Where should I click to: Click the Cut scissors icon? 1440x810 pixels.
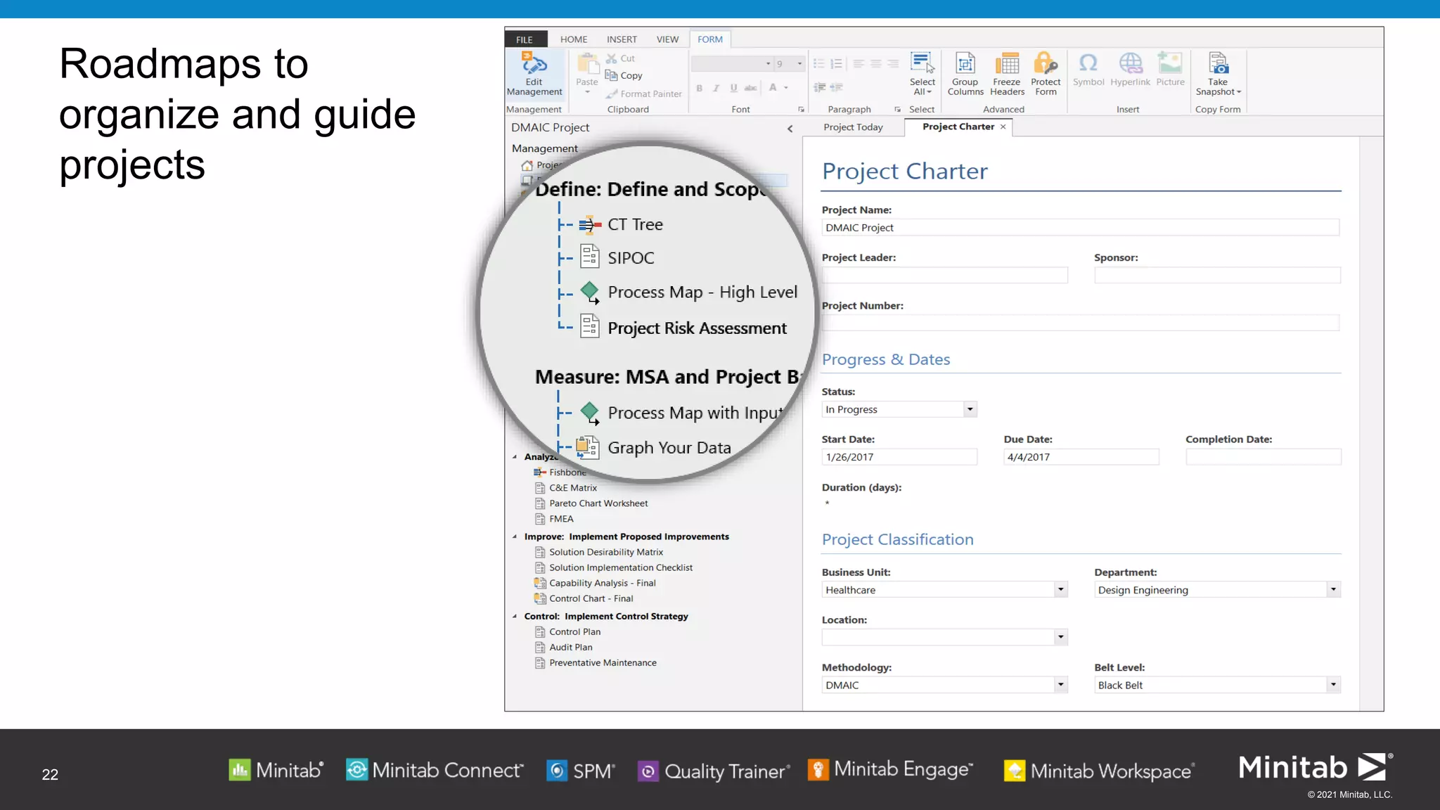pos(612,58)
